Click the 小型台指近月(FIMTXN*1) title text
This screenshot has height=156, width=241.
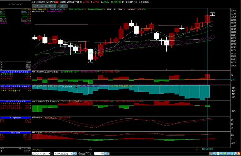[x=44, y=2]
